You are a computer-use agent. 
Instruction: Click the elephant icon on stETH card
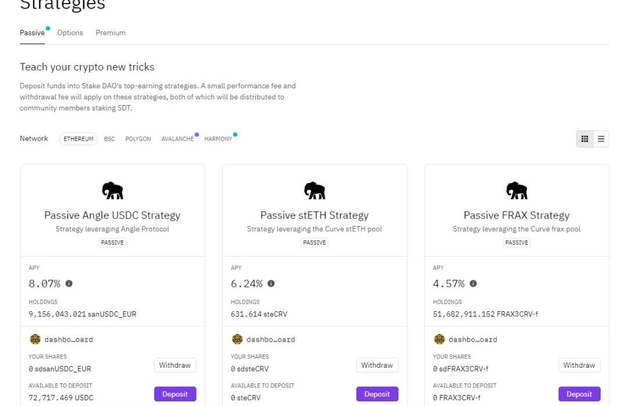[x=315, y=191]
